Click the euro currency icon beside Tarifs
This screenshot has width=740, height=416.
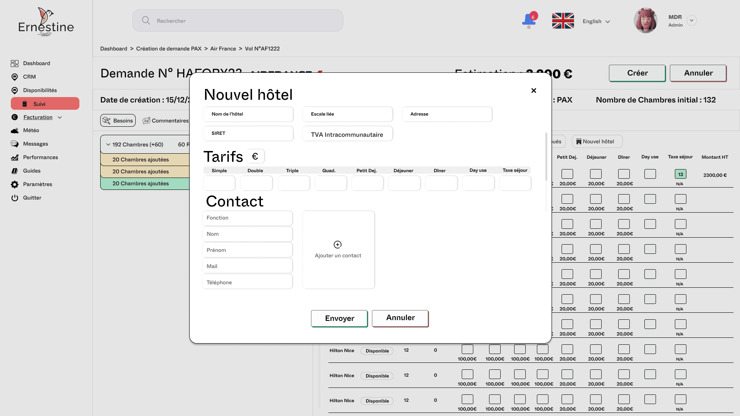[255, 156]
